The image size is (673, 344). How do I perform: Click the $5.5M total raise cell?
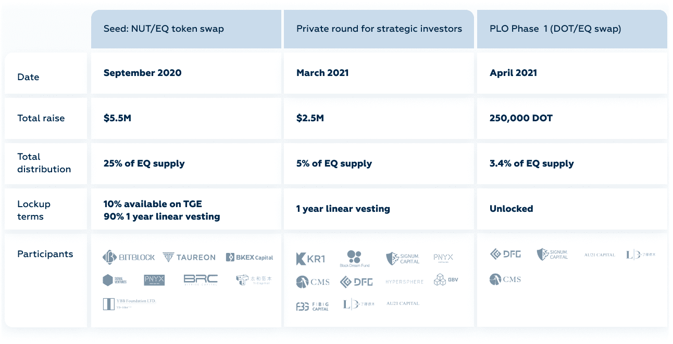point(117,118)
